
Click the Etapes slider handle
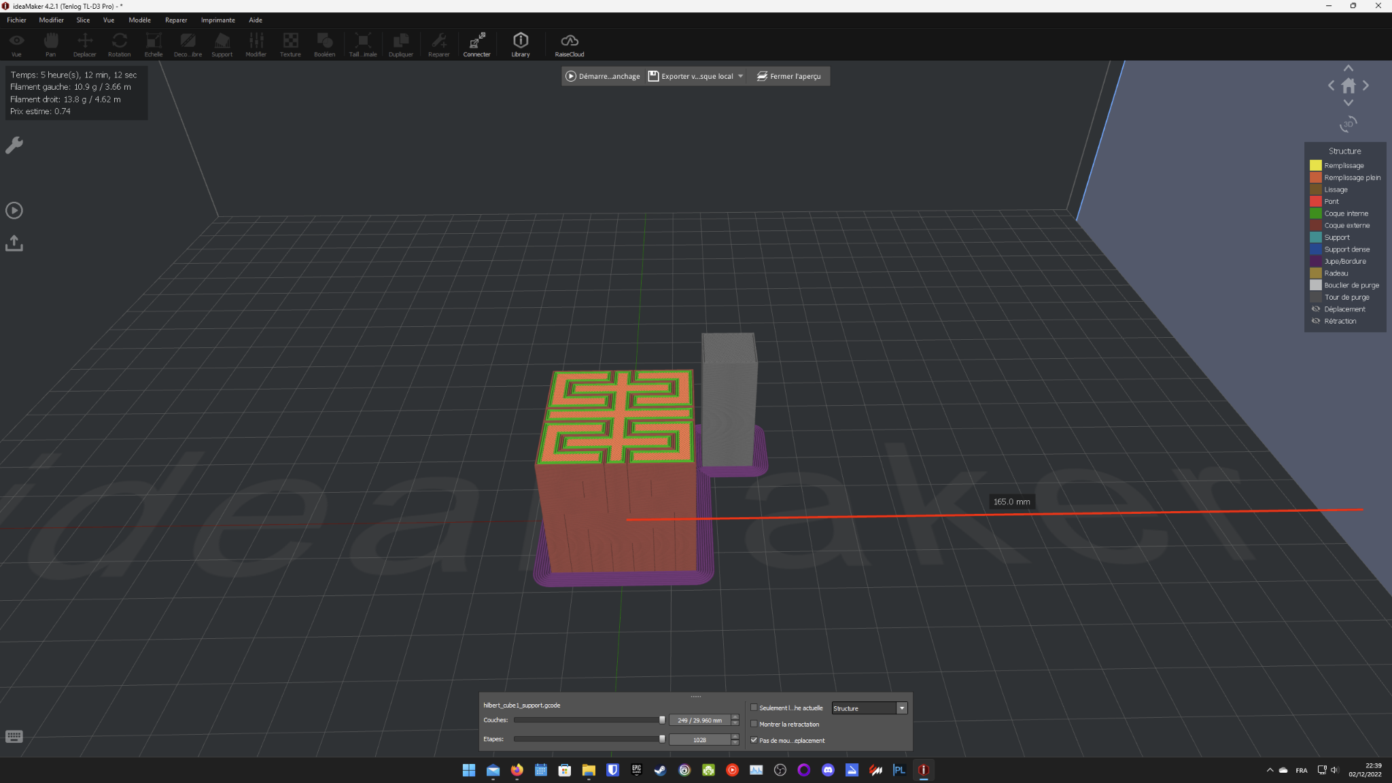(x=662, y=739)
